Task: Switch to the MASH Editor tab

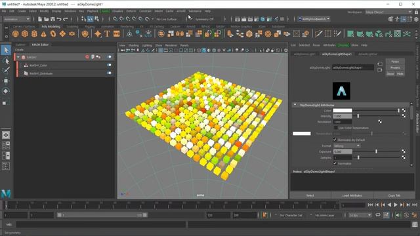Action: [40, 45]
